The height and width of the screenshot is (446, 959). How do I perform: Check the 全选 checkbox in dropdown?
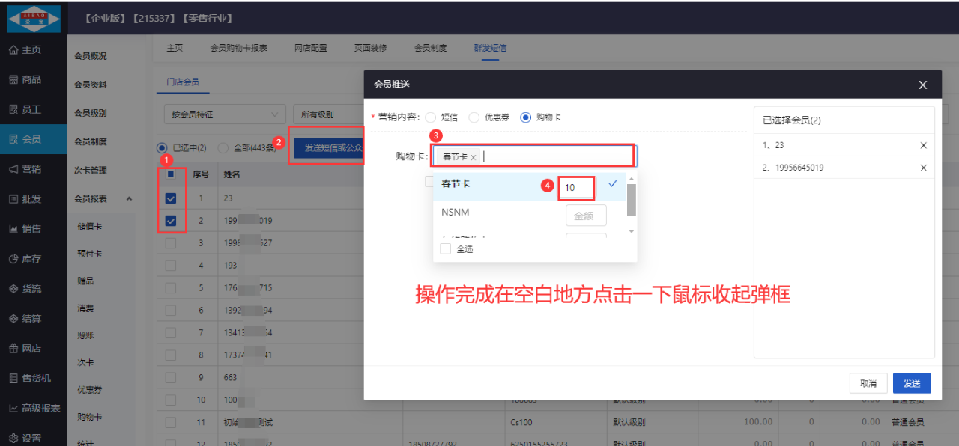(446, 249)
